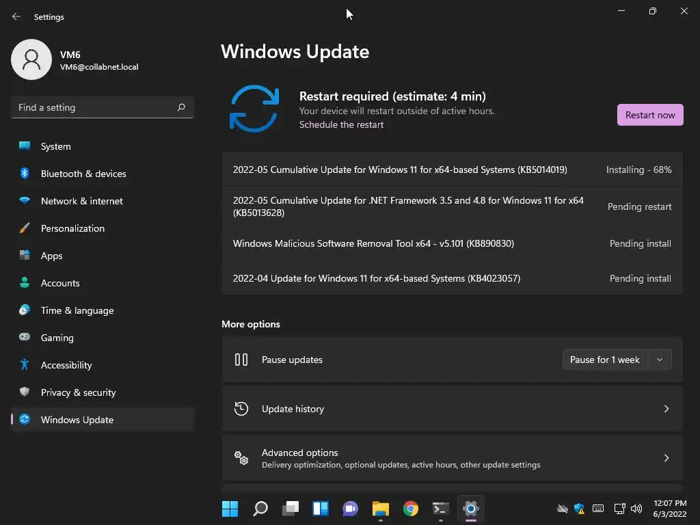Click the Schedule the restart link
700x525 pixels.
point(341,124)
